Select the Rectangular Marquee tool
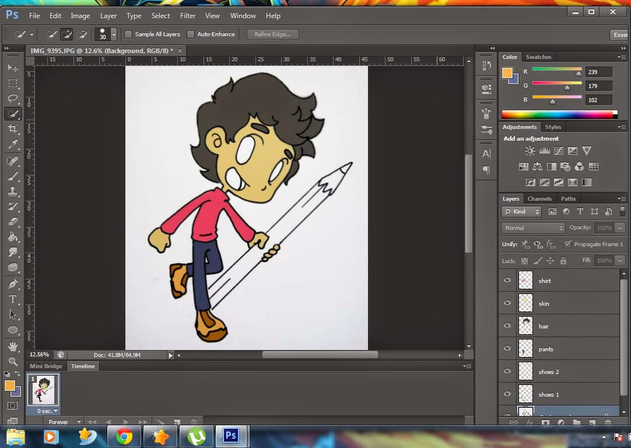This screenshot has width=631, height=448. [x=13, y=83]
